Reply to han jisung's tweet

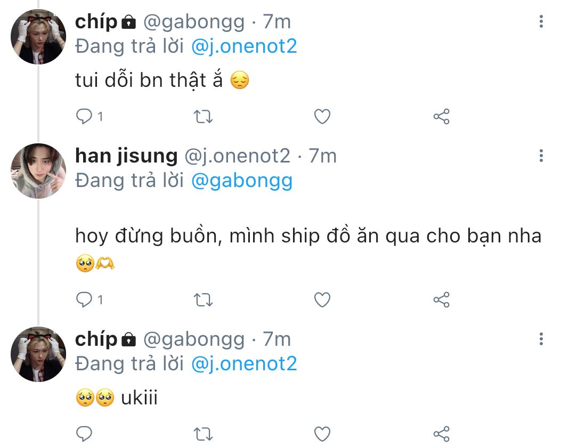click(x=84, y=299)
